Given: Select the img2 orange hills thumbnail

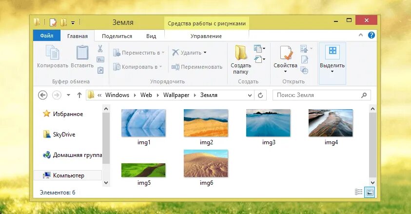Looking at the screenshot, I should (206, 123).
